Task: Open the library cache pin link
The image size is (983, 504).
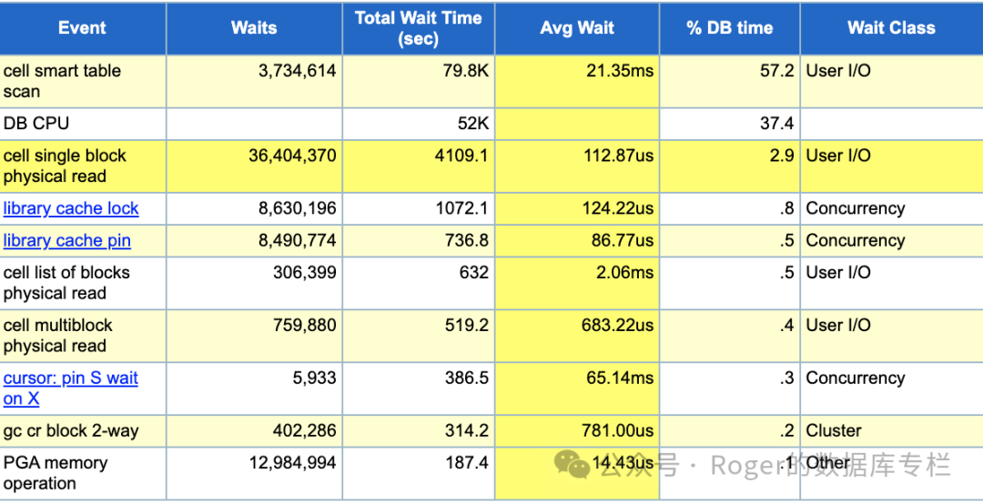Action: pos(67,241)
